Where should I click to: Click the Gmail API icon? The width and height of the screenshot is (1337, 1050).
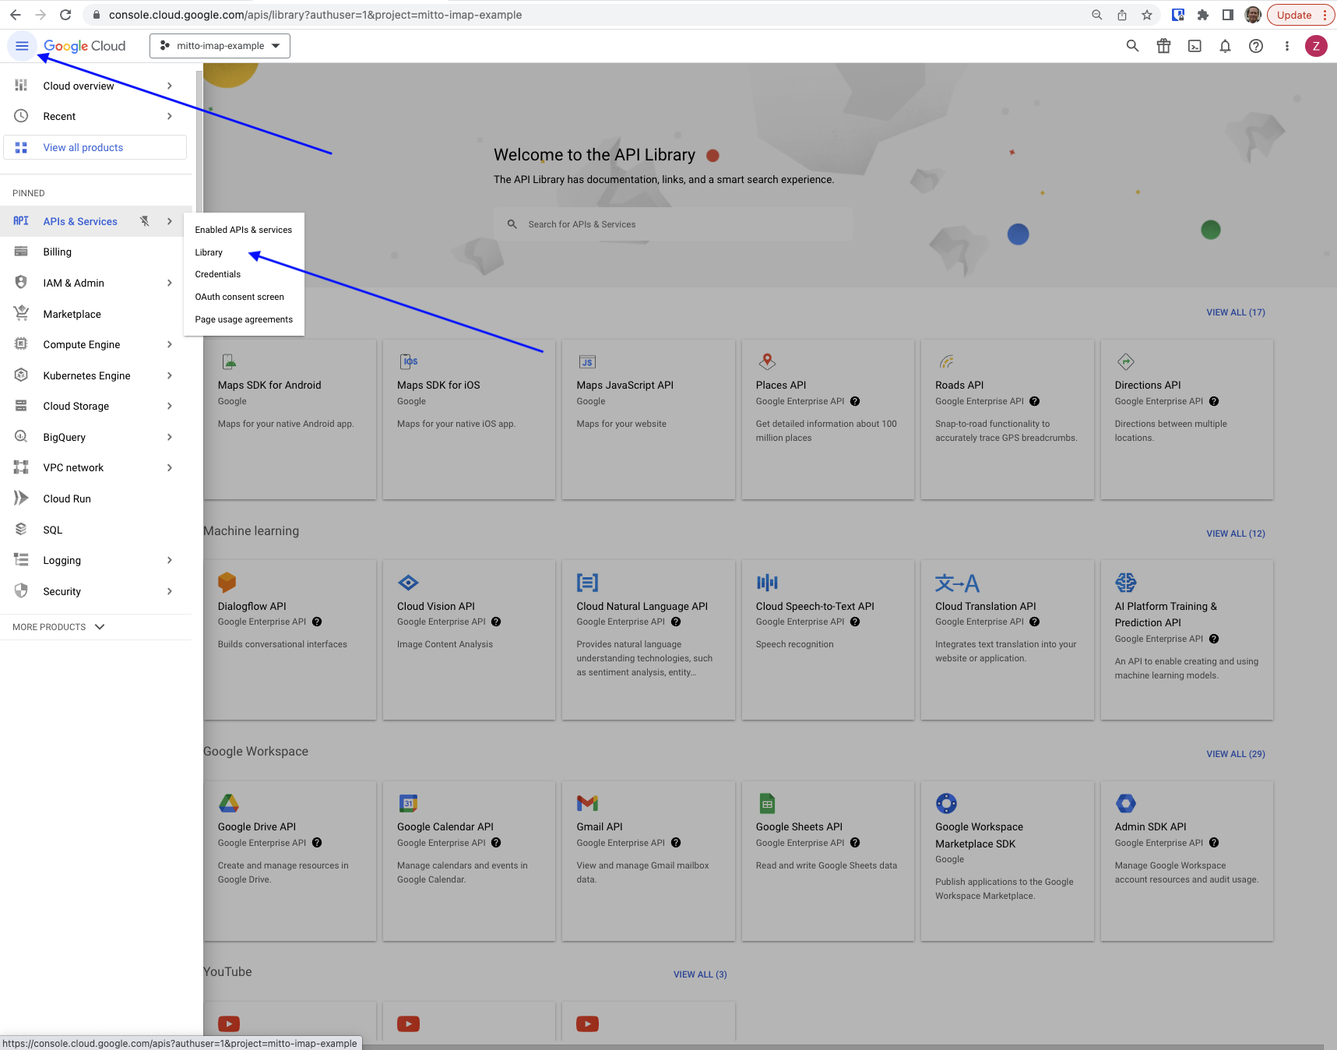tap(587, 803)
